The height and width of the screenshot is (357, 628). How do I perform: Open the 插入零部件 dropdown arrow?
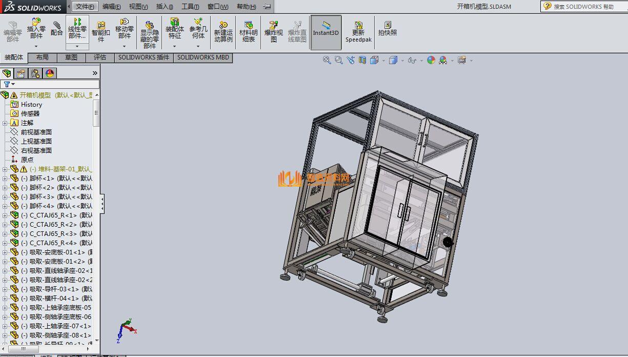pyautogui.click(x=36, y=46)
